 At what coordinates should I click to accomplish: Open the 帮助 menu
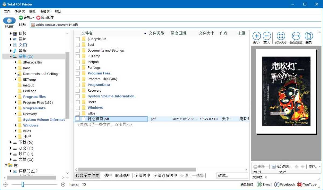(x=58, y=12)
